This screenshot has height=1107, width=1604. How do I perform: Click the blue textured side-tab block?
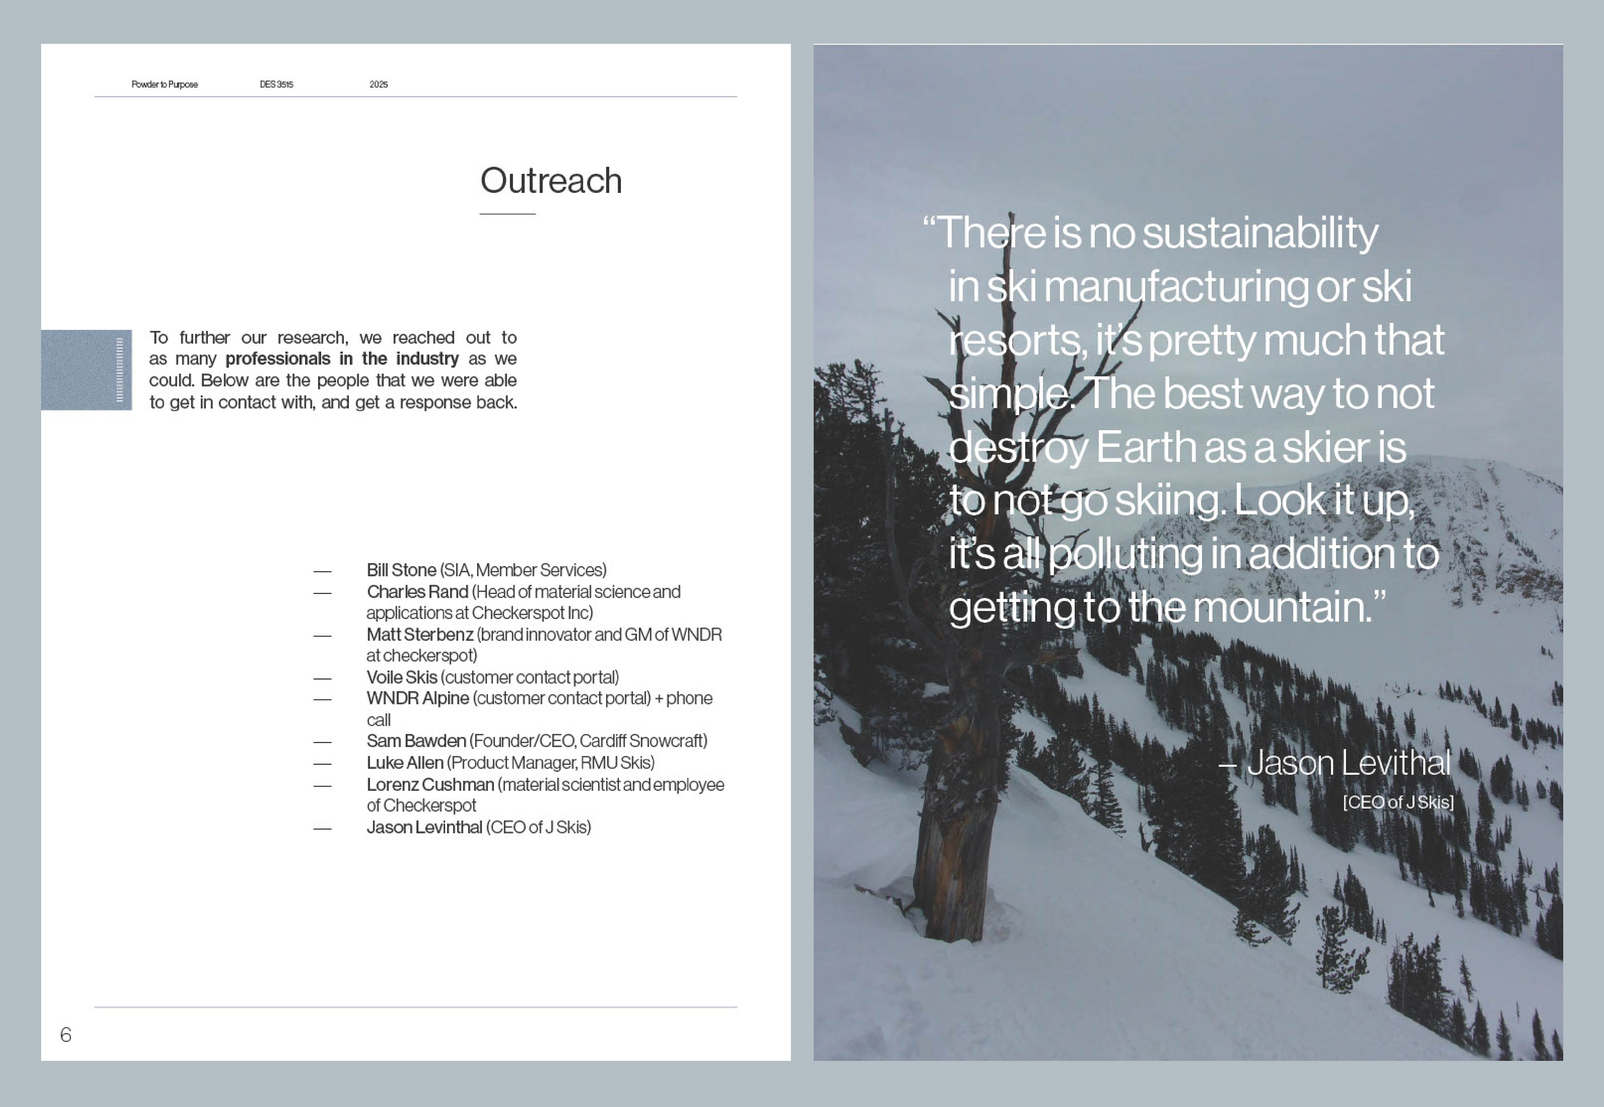tap(86, 370)
